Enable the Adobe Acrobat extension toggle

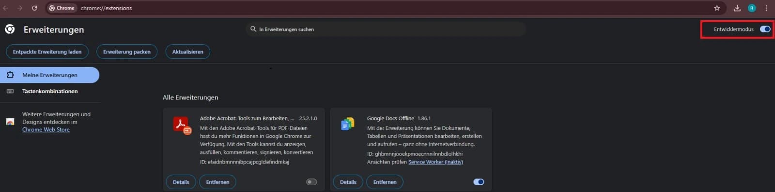(311, 182)
